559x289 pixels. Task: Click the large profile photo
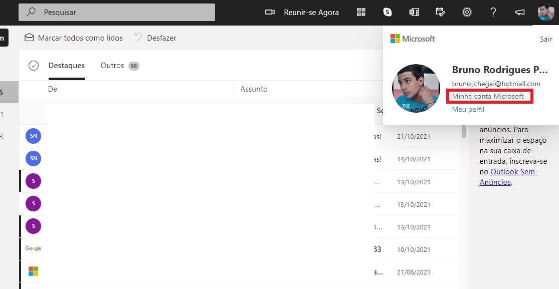pos(416,88)
